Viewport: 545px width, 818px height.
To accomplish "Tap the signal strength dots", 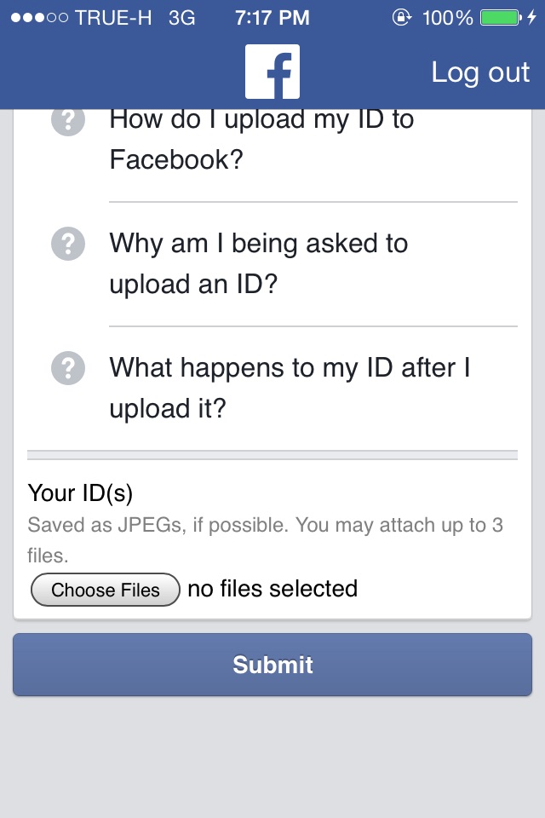I will (40, 18).
